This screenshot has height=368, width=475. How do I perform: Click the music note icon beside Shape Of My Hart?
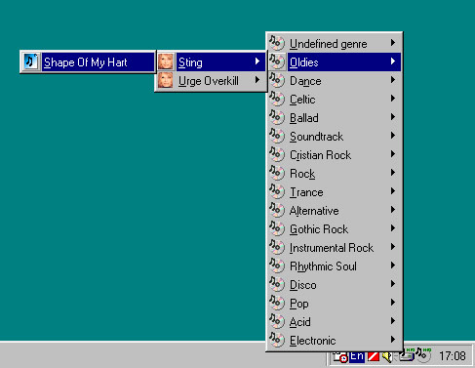31,61
